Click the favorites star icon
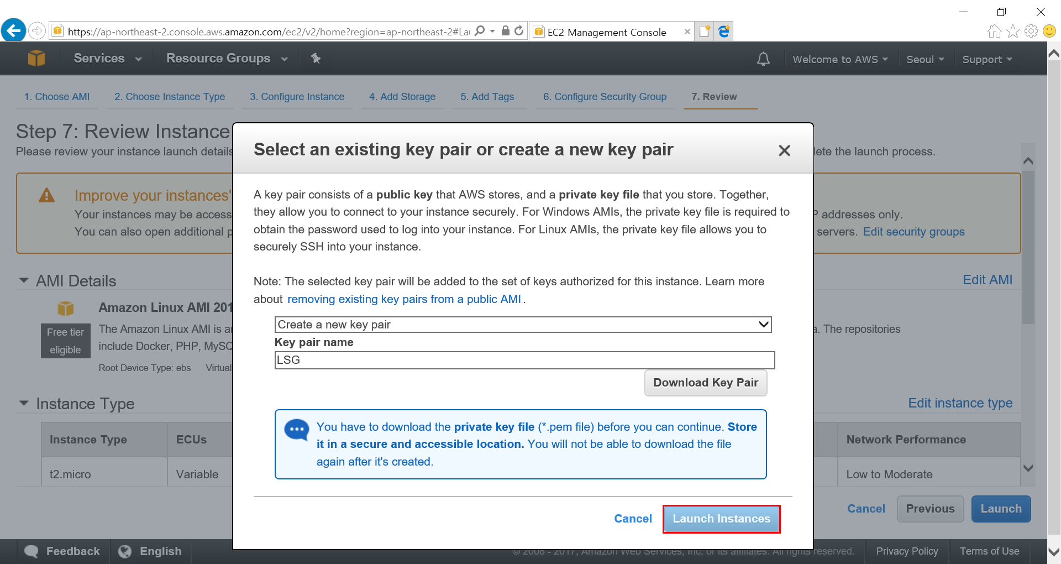The height and width of the screenshot is (564, 1061). (1012, 31)
